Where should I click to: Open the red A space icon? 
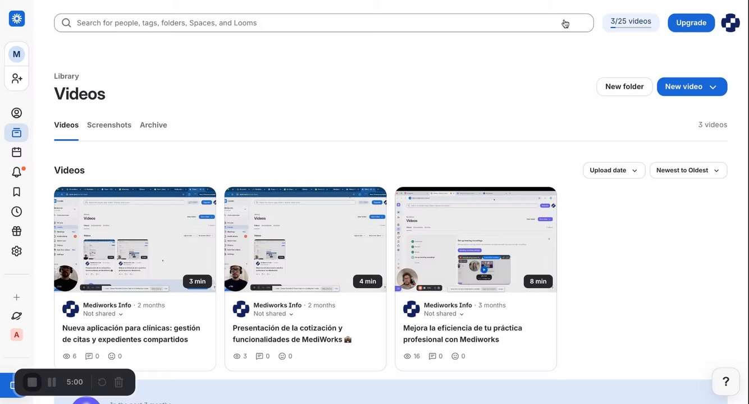pos(16,335)
